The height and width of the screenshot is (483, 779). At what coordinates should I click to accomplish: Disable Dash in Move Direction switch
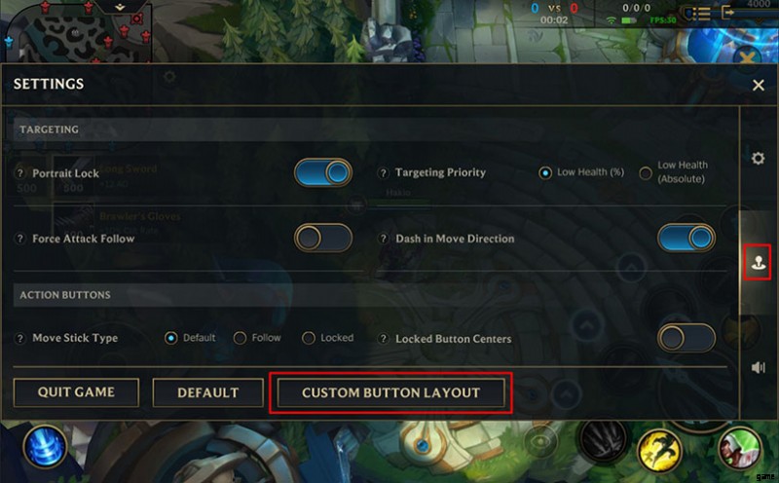(x=686, y=238)
